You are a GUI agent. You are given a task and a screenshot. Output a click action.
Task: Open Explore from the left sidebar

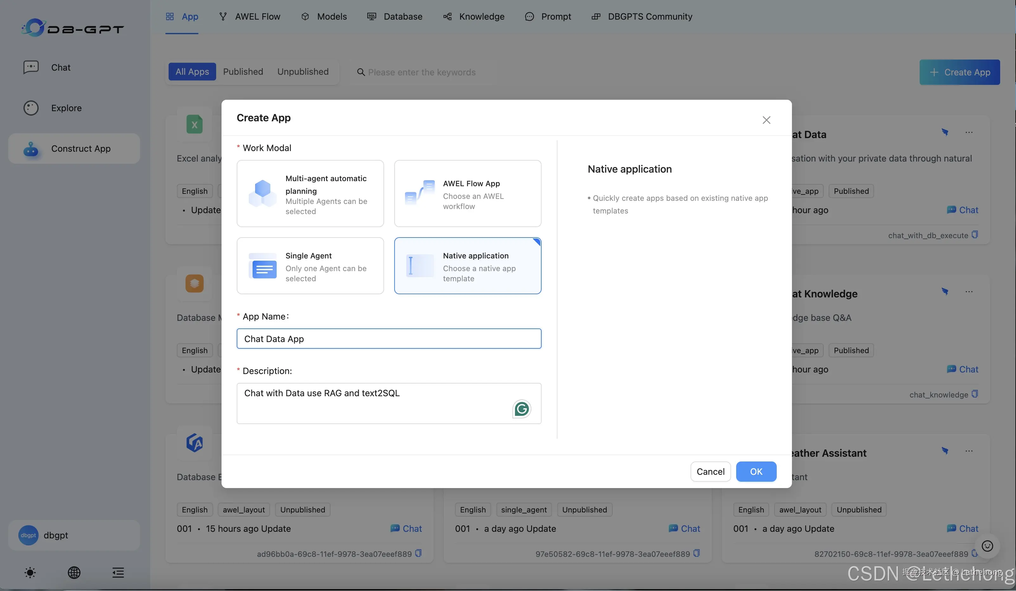(x=66, y=108)
